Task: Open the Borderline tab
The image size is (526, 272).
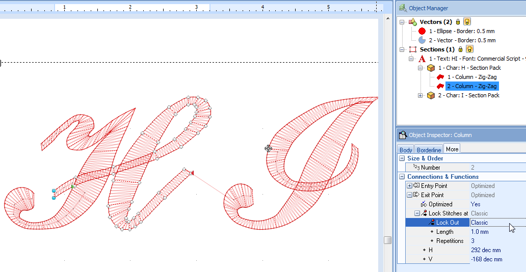Action: coord(429,150)
